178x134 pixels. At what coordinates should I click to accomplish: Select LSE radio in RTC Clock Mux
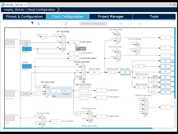64,43
